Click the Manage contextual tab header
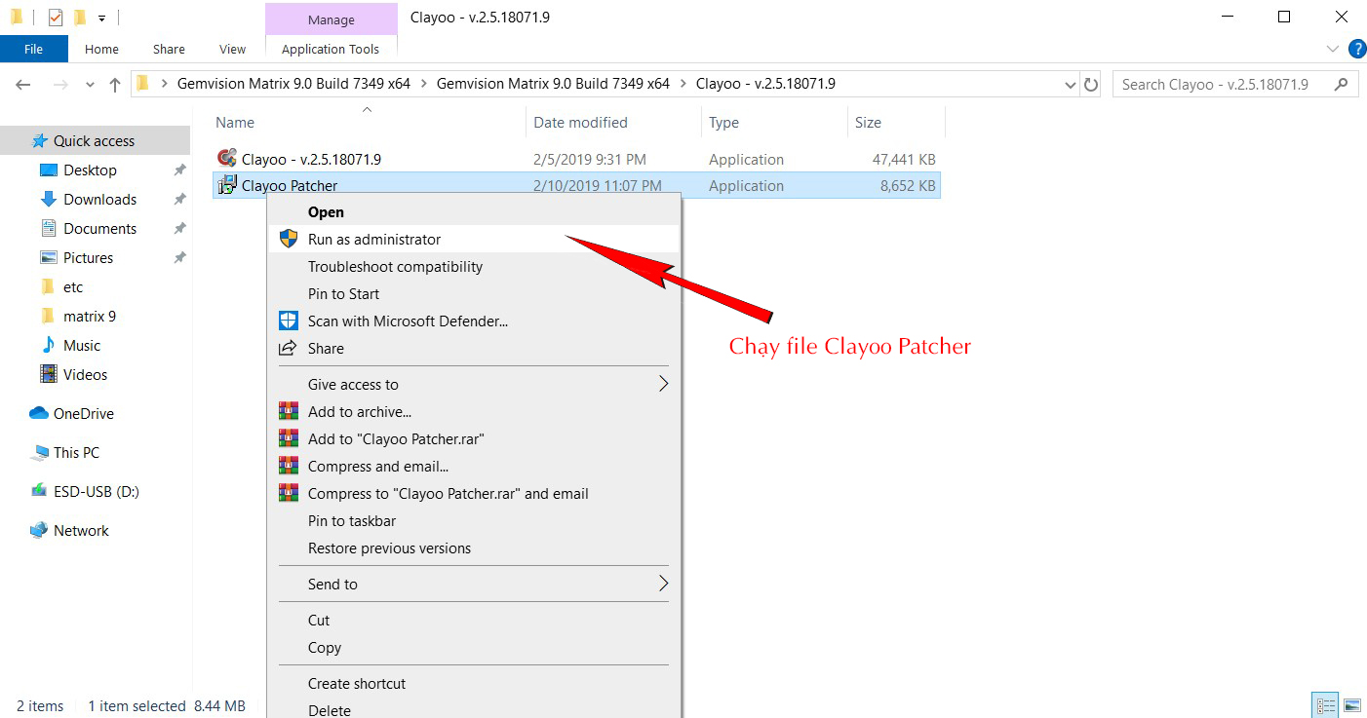The width and height of the screenshot is (1367, 718). click(x=332, y=19)
